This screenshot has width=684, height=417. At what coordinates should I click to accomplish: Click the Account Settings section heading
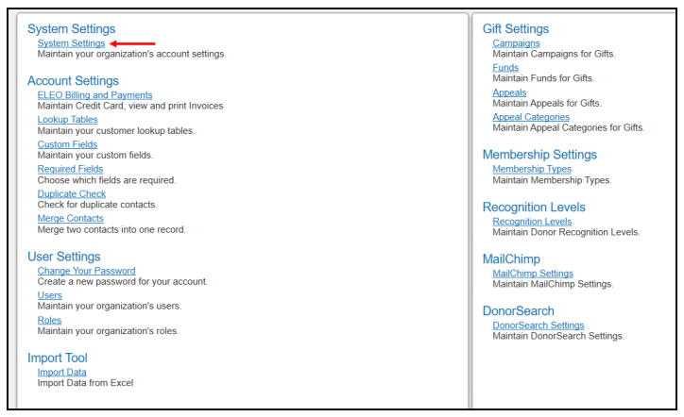[73, 80]
